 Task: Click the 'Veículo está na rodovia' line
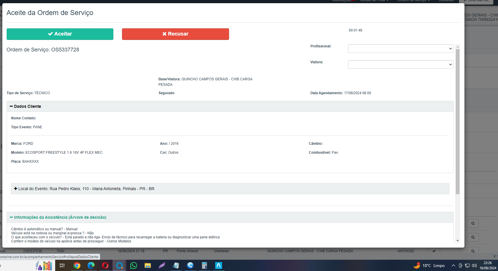click(x=52, y=233)
